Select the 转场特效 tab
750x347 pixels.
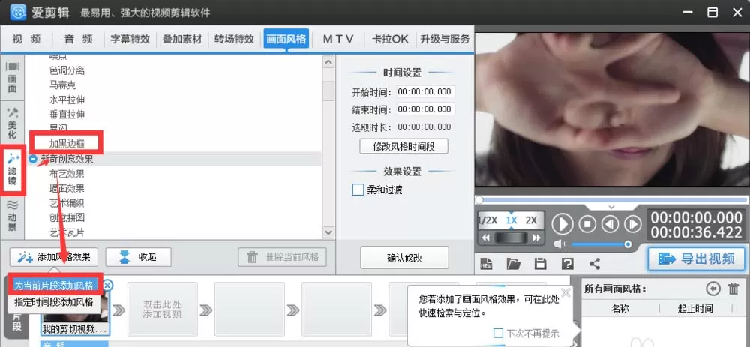click(x=234, y=39)
